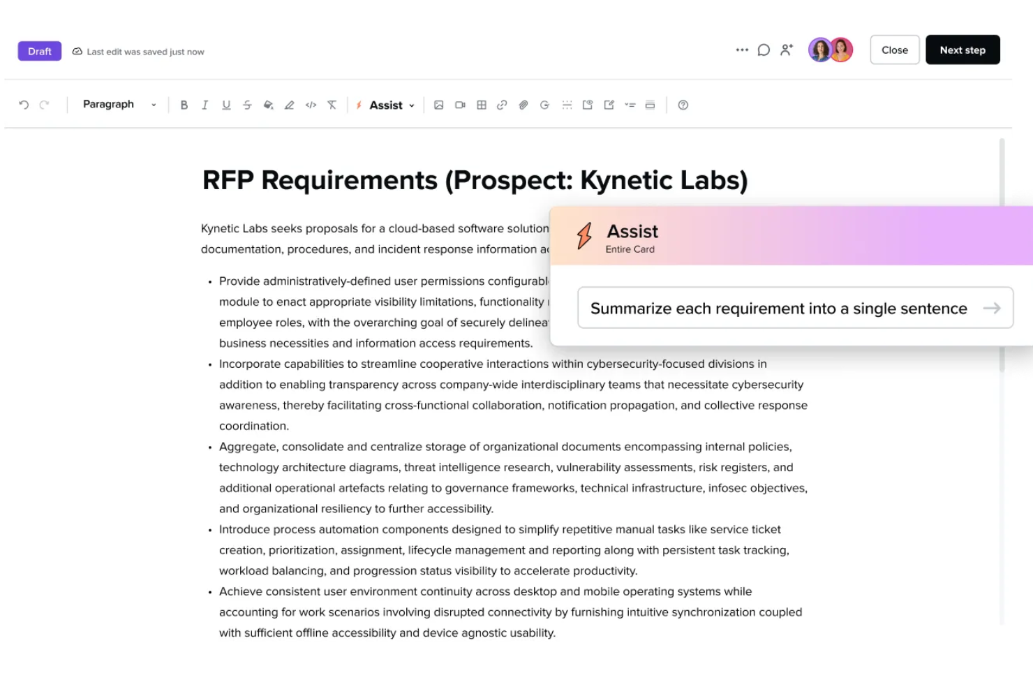This screenshot has width=1033, height=689.
Task: Click the Next step button
Action: pos(962,50)
